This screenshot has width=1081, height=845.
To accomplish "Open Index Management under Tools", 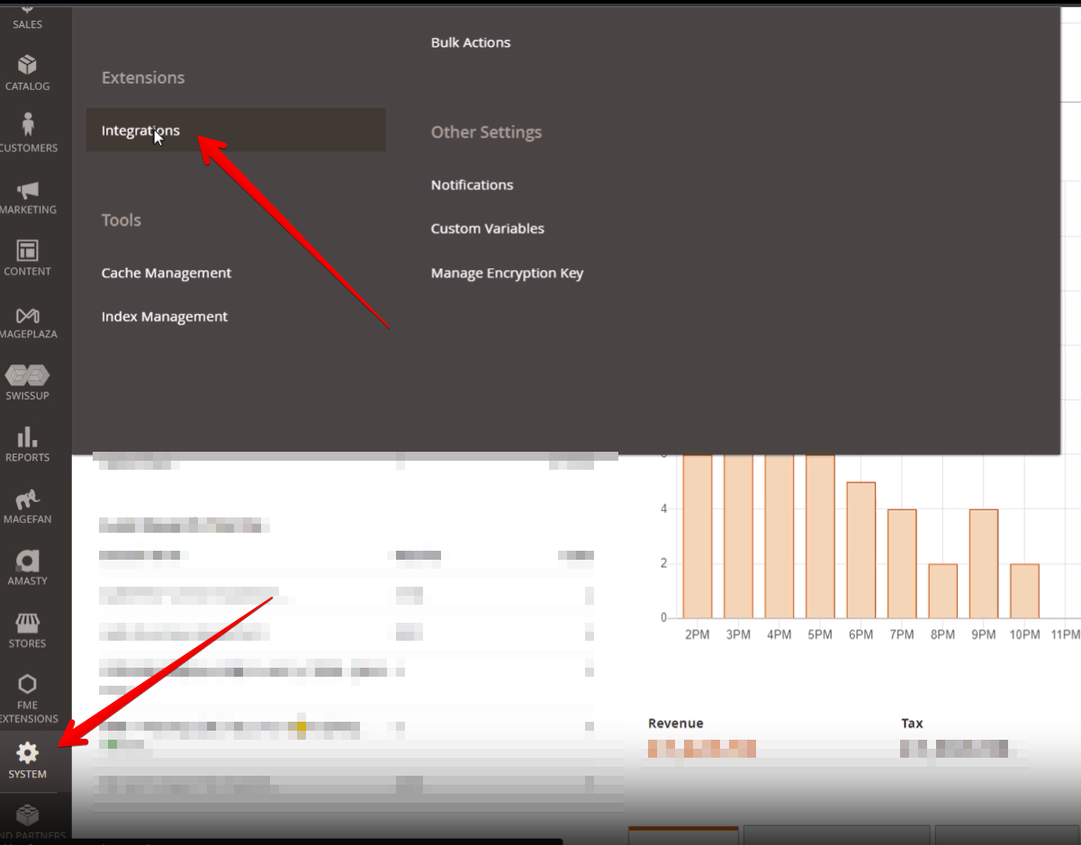I will click(165, 317).
